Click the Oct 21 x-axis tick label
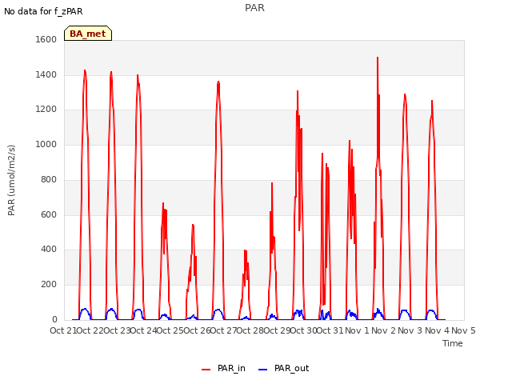 point(63,330)
